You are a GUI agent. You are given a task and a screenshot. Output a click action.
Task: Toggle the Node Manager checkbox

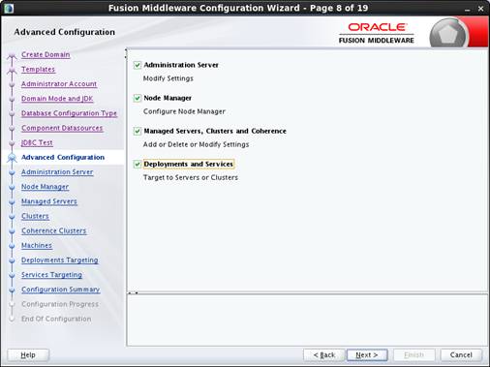[x=138, y=98]
